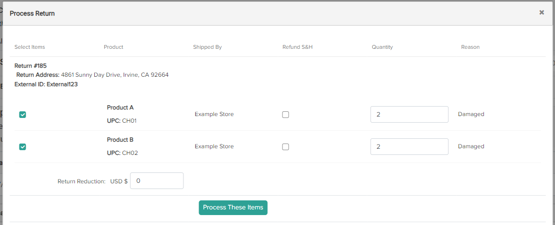This screenshot has width=555, height=225.
Task: Click the Reason column header
Action: pos(471,47)
